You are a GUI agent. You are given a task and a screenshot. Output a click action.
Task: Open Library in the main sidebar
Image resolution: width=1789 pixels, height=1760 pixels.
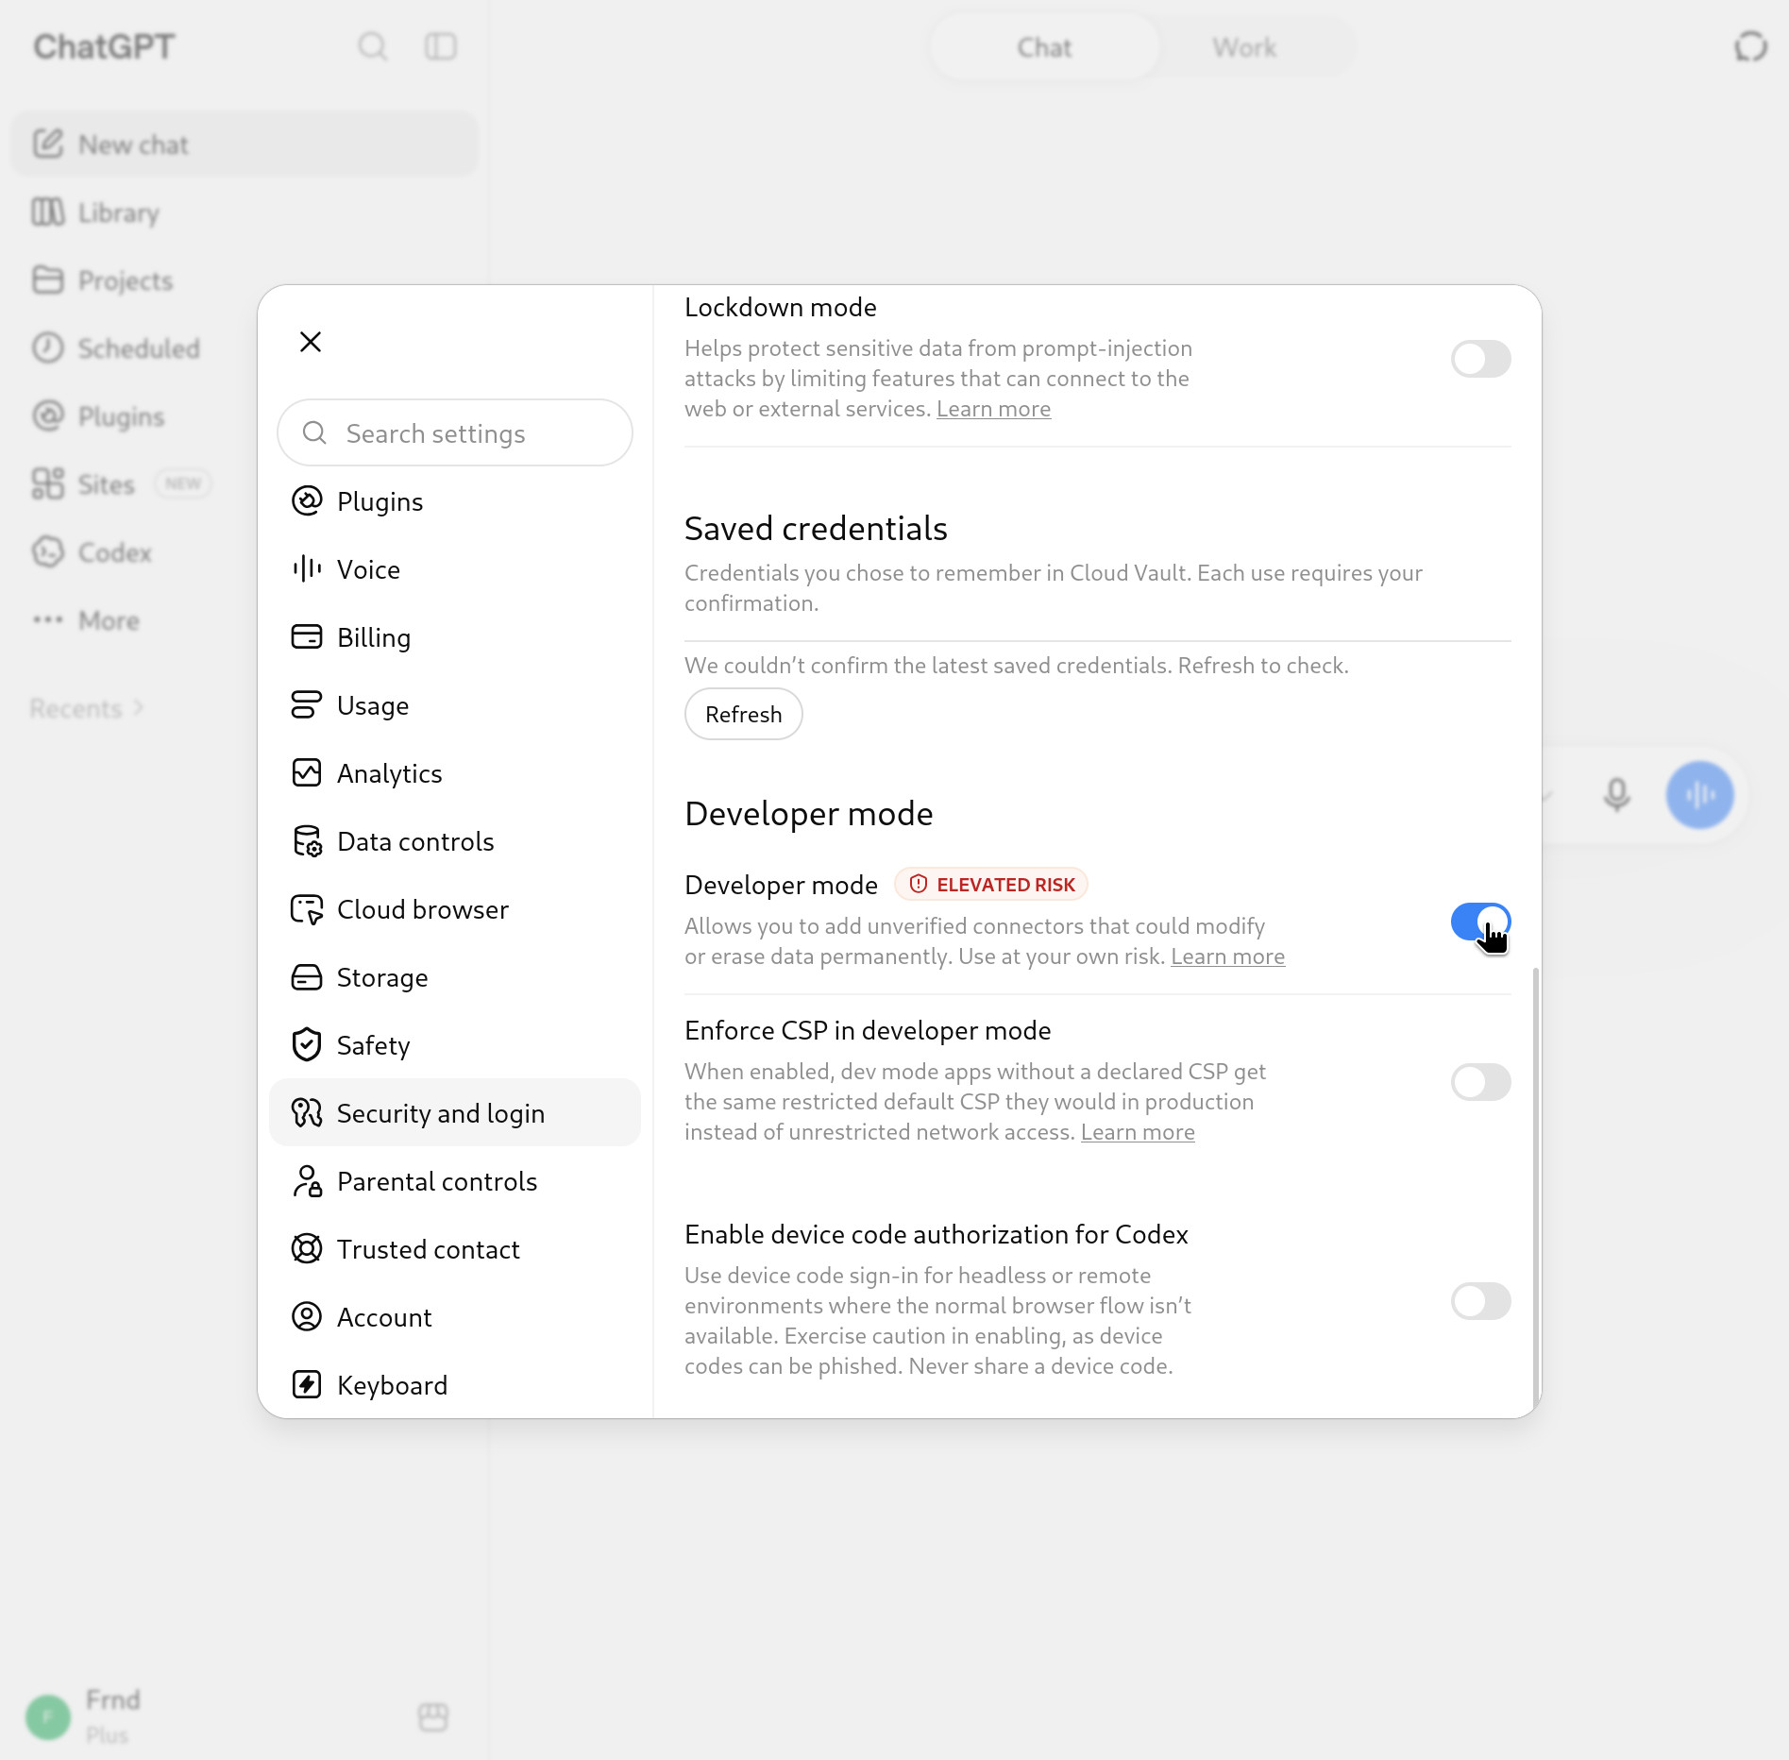tap(245, 212)
